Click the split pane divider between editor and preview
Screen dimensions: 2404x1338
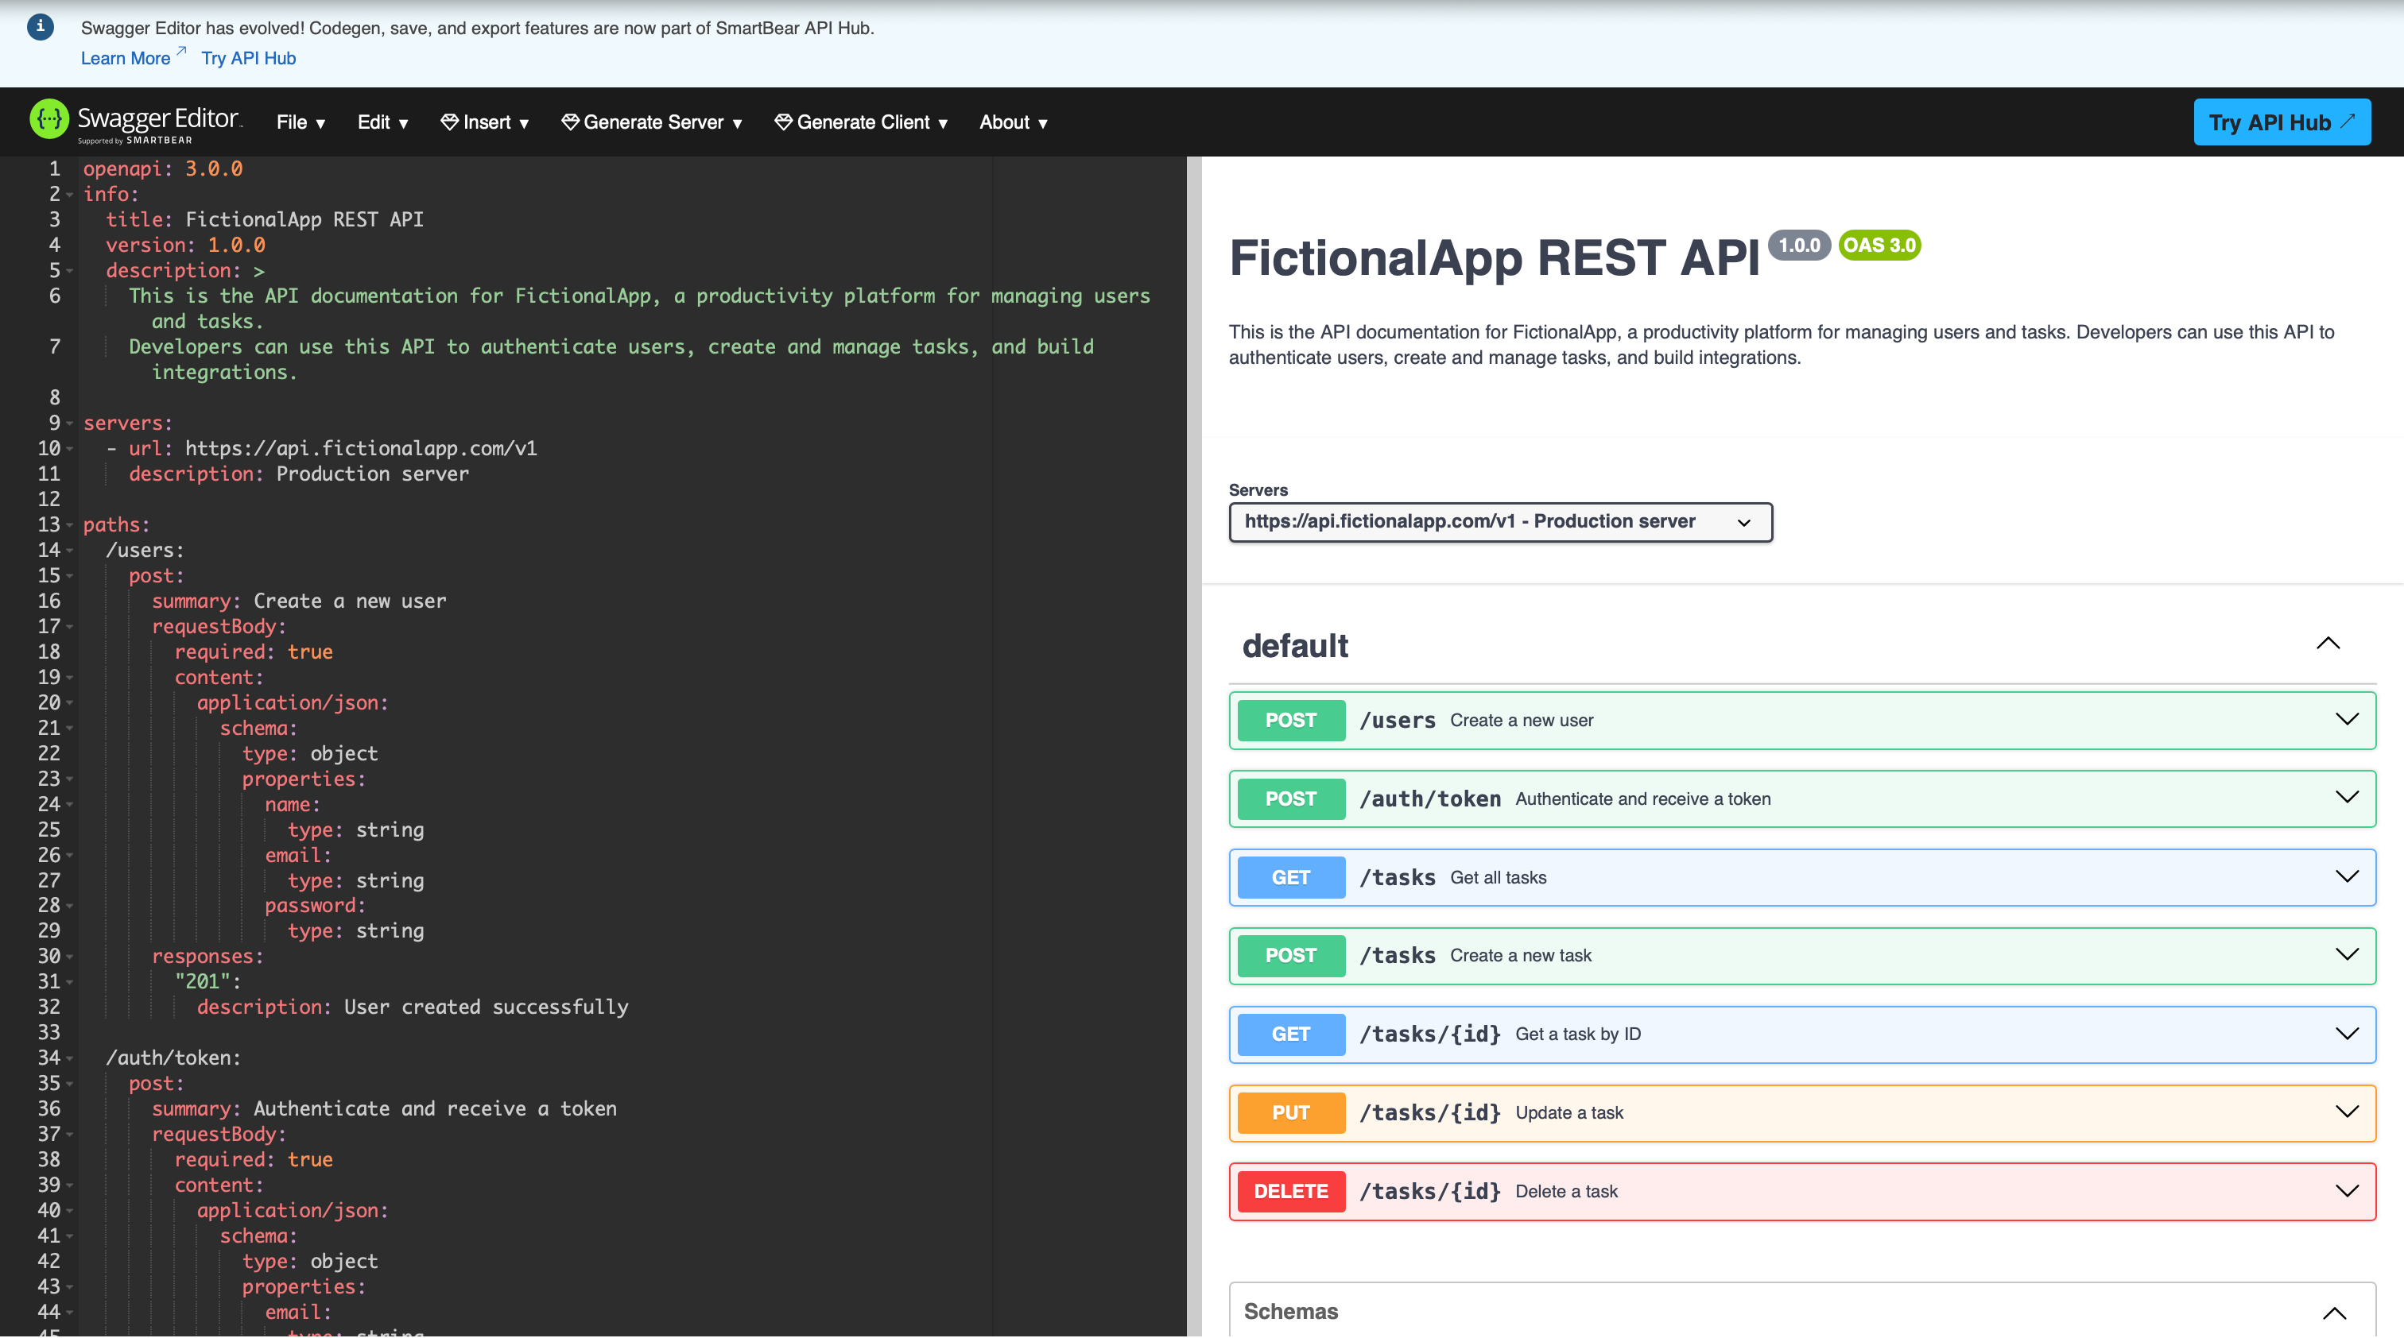pyautogui.click(x=1193, y=746)
